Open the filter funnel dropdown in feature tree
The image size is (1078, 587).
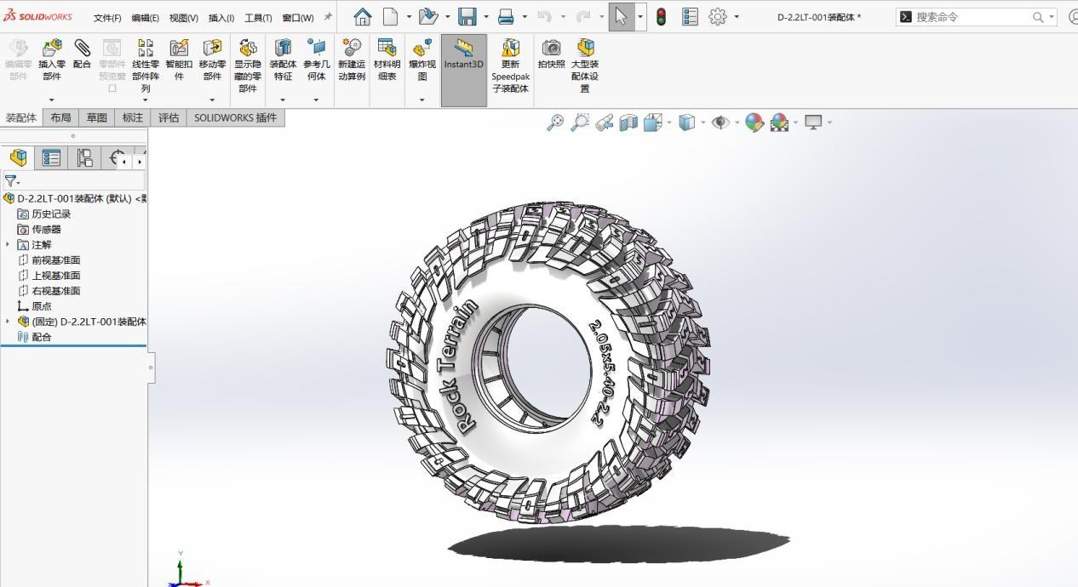tap(12, 181)
